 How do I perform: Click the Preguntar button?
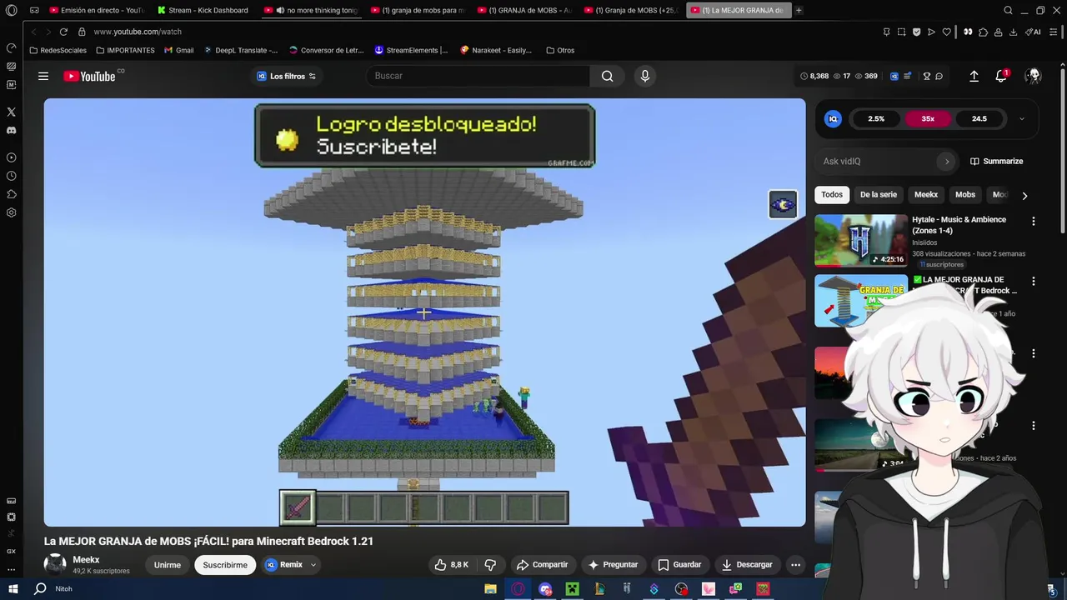point(613,564)
